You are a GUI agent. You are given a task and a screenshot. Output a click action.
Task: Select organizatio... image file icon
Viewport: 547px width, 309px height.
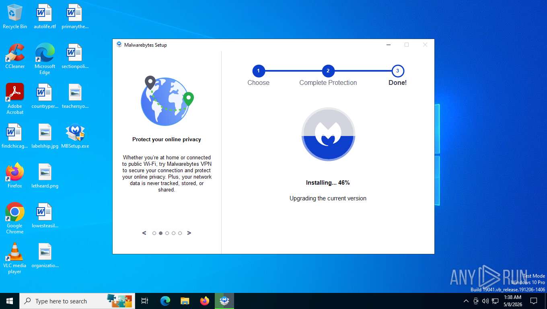coord(45,255)
